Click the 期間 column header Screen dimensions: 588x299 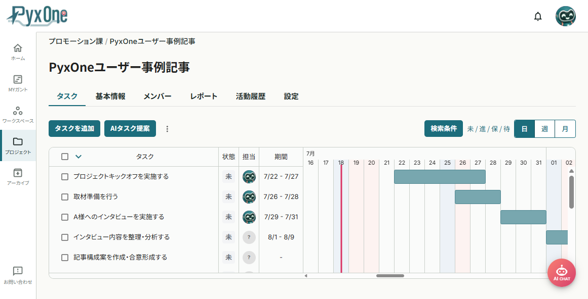(281, 157)
